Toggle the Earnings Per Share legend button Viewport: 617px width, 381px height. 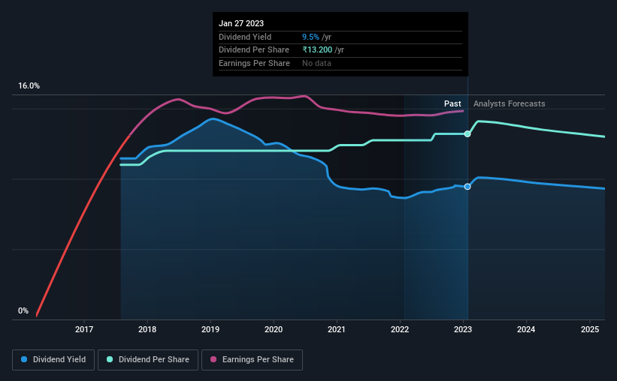point(252,360)
